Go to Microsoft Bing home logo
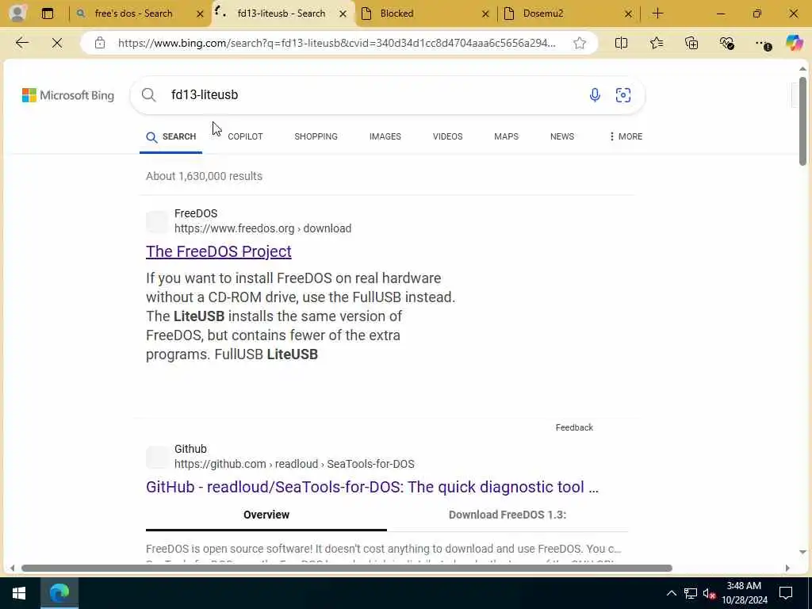Image resolution: width=812 pixels, height=609 pixels. 68,95
